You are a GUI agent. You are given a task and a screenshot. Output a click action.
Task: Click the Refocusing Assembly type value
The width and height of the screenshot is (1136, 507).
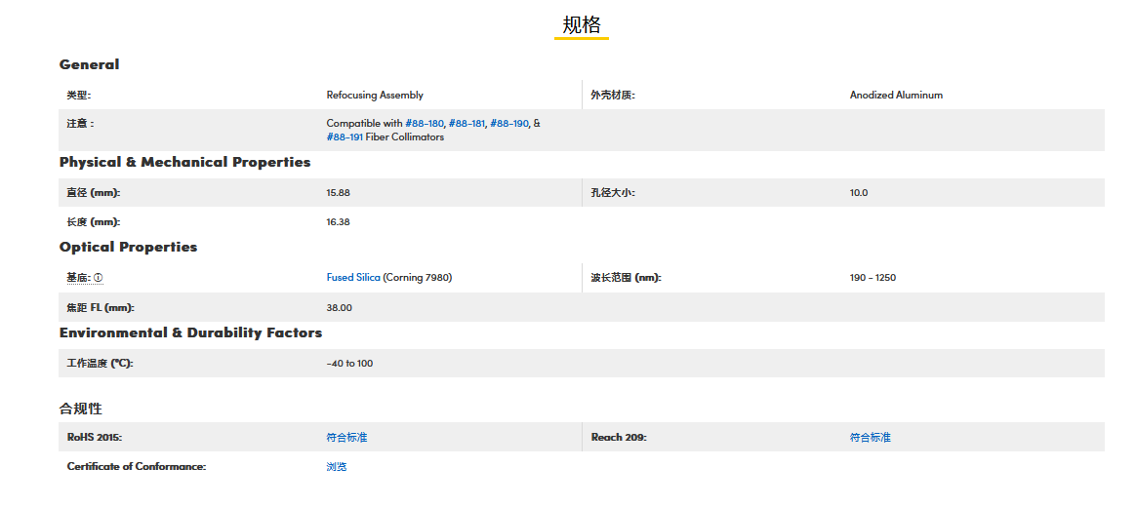pos(375,96)
